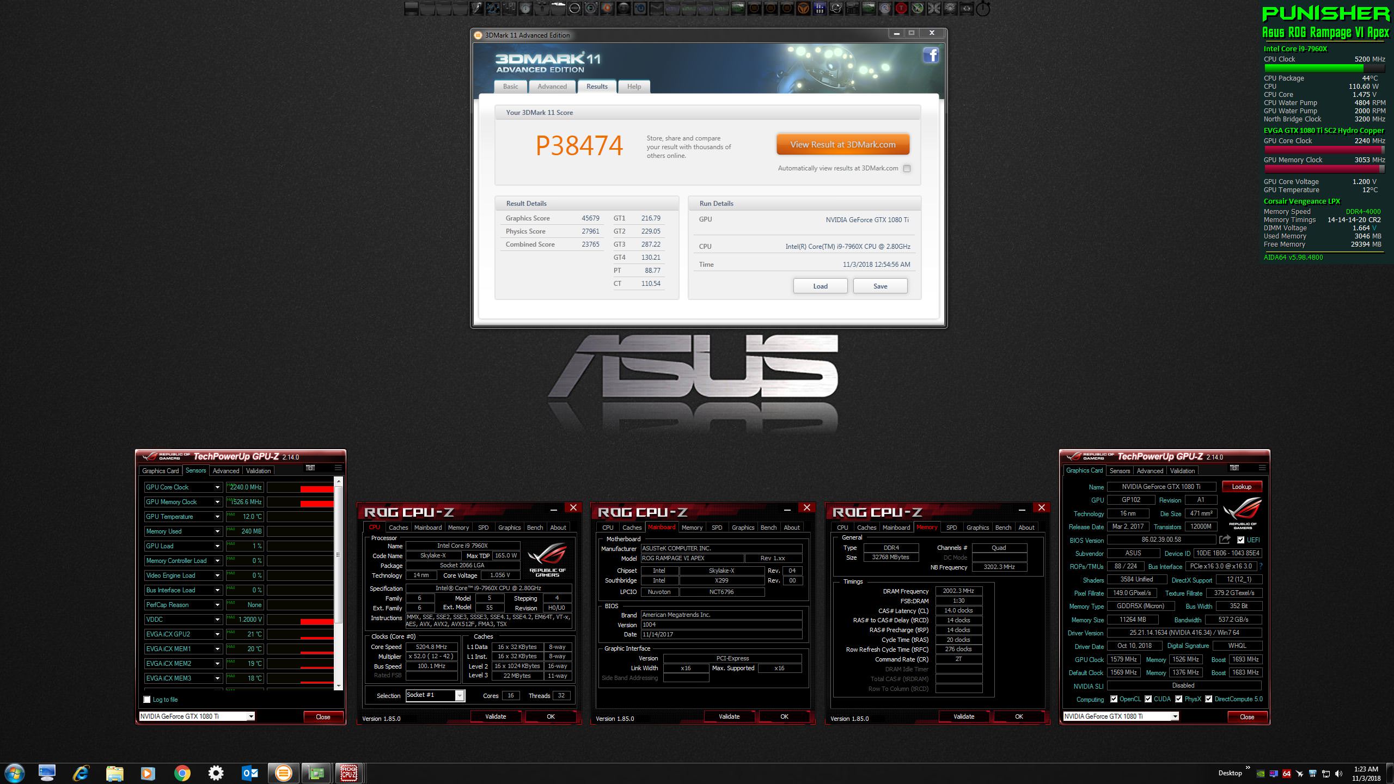Enable automatically view results at 3DMark.com
The height and width of the screenshot is (784, 1394).
tap(907, 168)
